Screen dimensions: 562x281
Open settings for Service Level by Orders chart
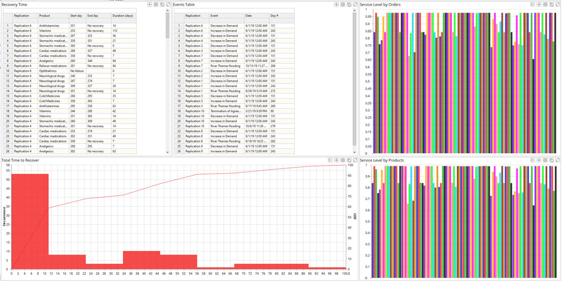tap(545, 4)
